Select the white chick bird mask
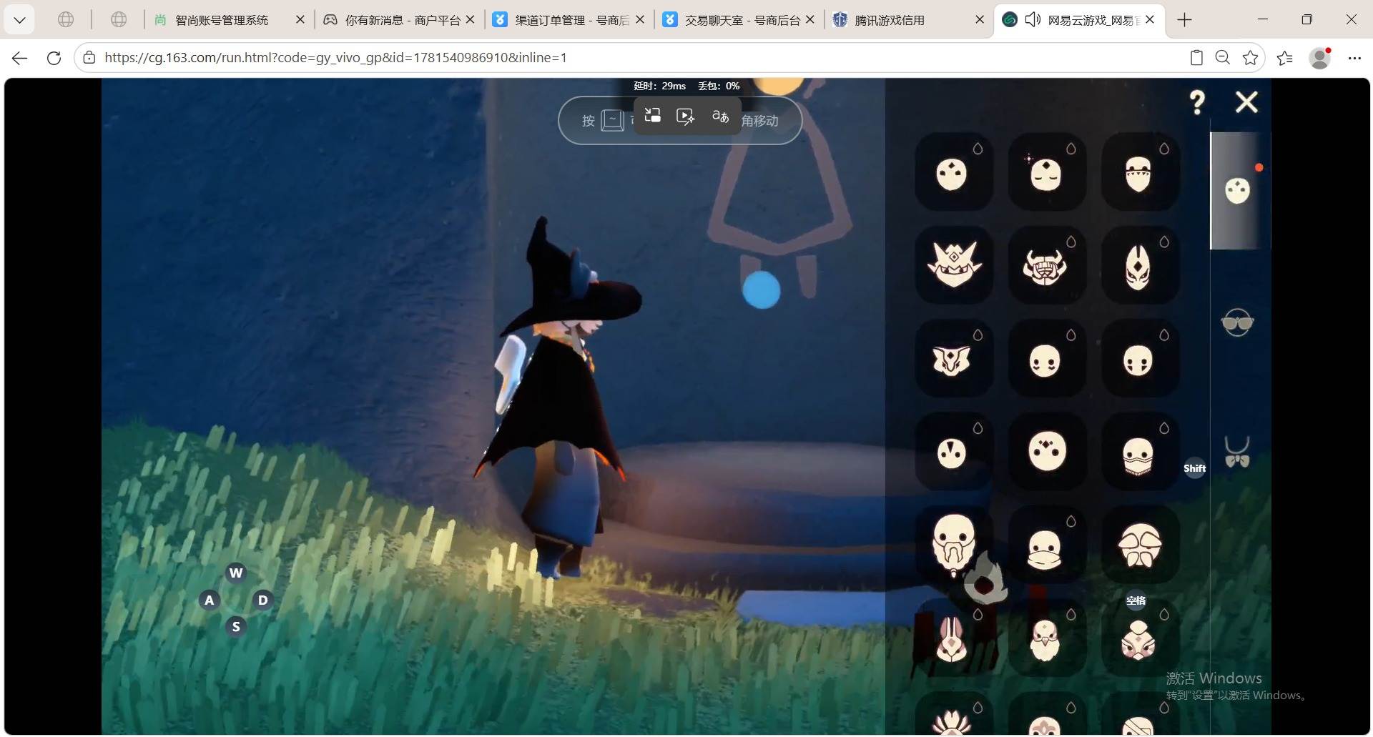This screenshot has height=737, width=1373. pyautogui.click(x=1047, y=638)
